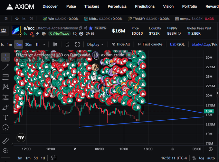Screen dimensions: 219x162
Task: Toggle MarketCap/Price display
Action: pos(205,44)
